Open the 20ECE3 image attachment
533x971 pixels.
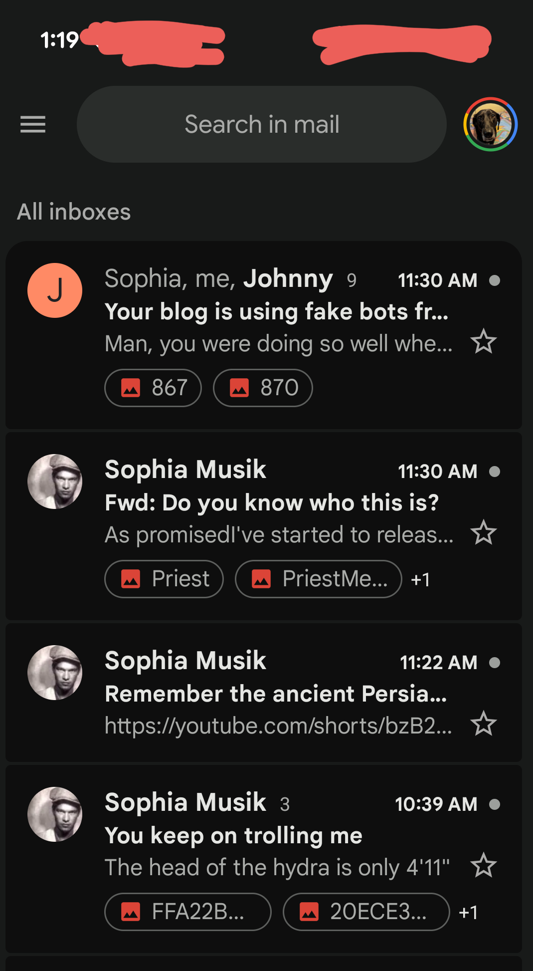366,912
